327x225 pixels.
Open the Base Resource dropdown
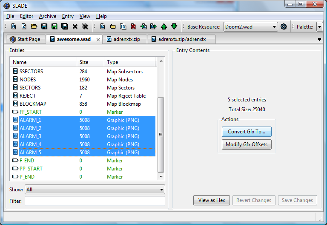(x=274, y=27)
